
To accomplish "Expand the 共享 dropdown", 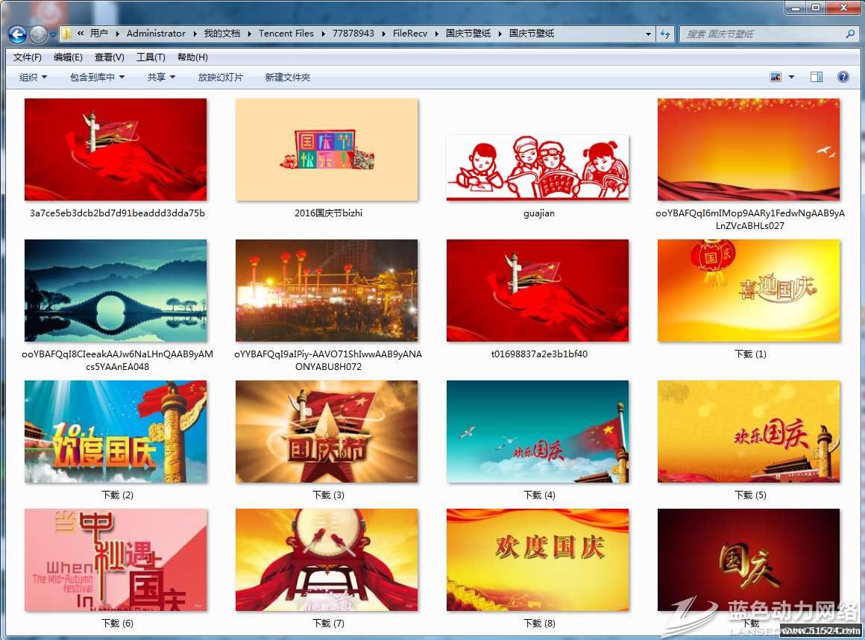I will [161, 78].
